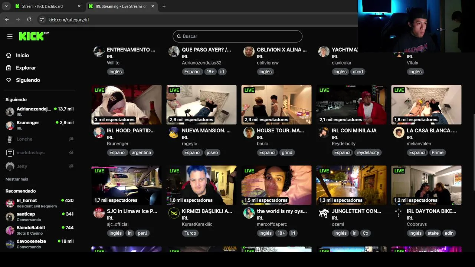Click melianvalen channel avatar
This screenshot has height=267, width=475.
coord(399,132)
